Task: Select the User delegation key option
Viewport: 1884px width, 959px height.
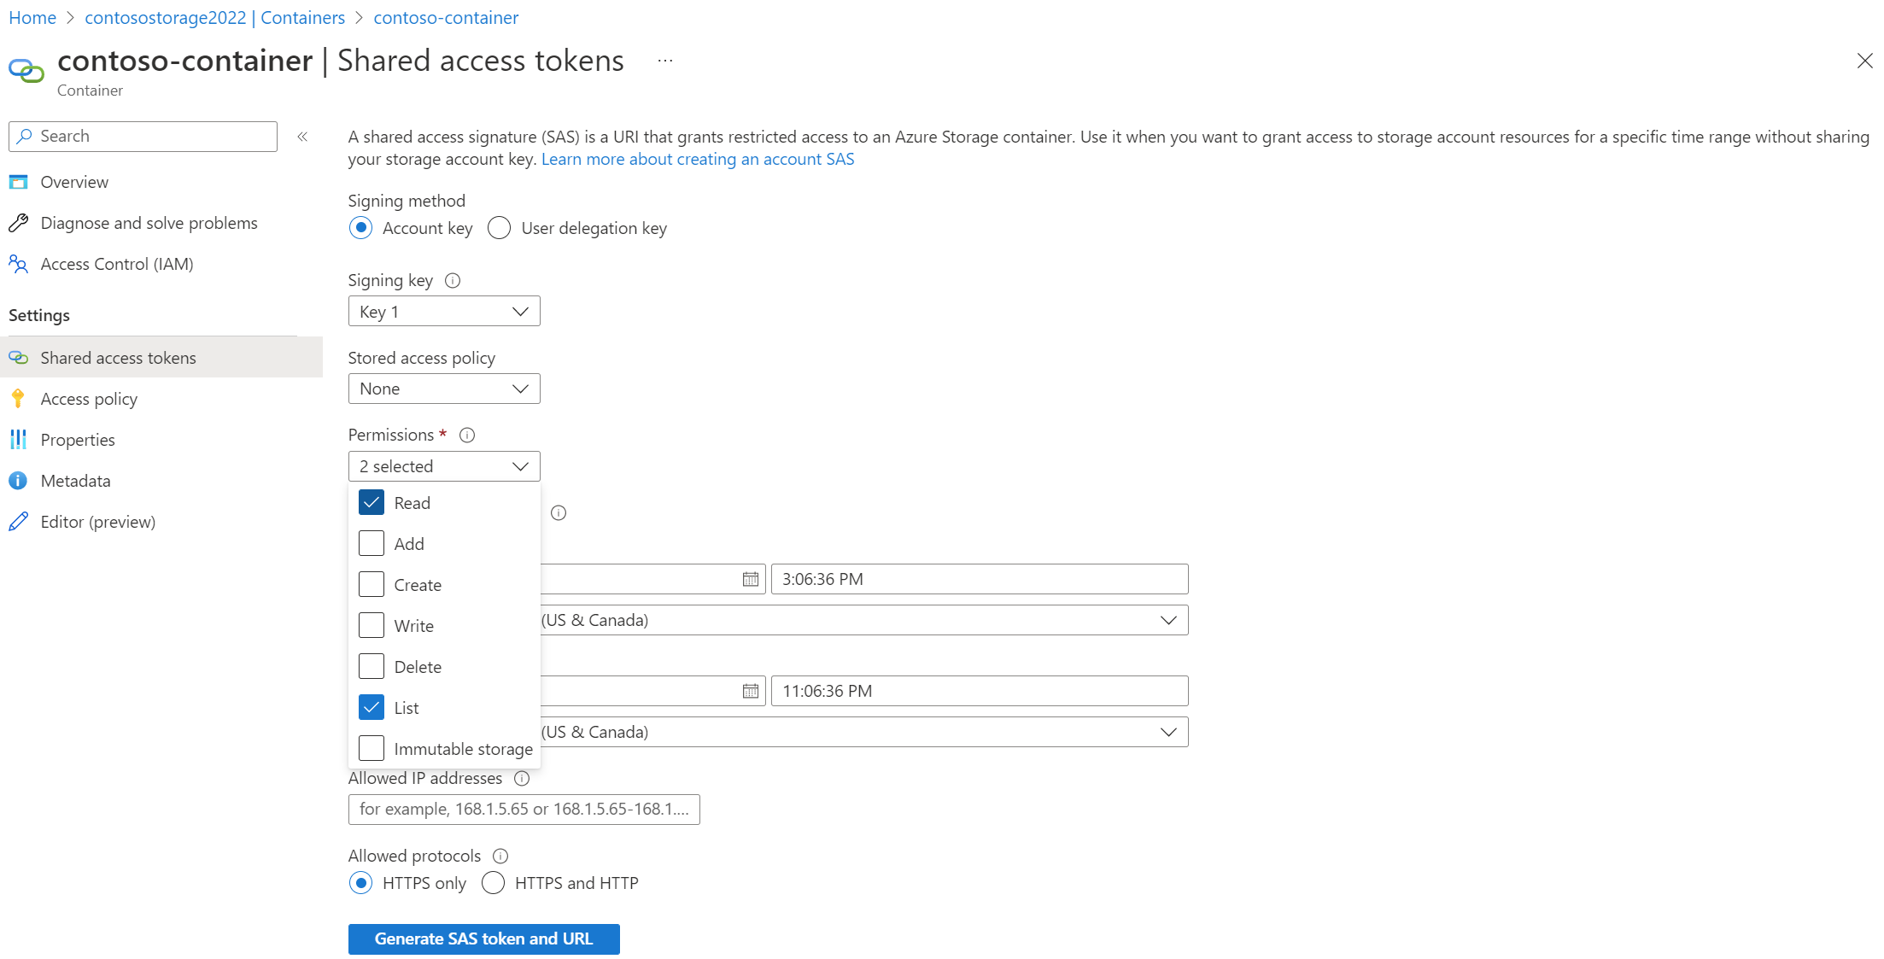Action: [498, 227]
